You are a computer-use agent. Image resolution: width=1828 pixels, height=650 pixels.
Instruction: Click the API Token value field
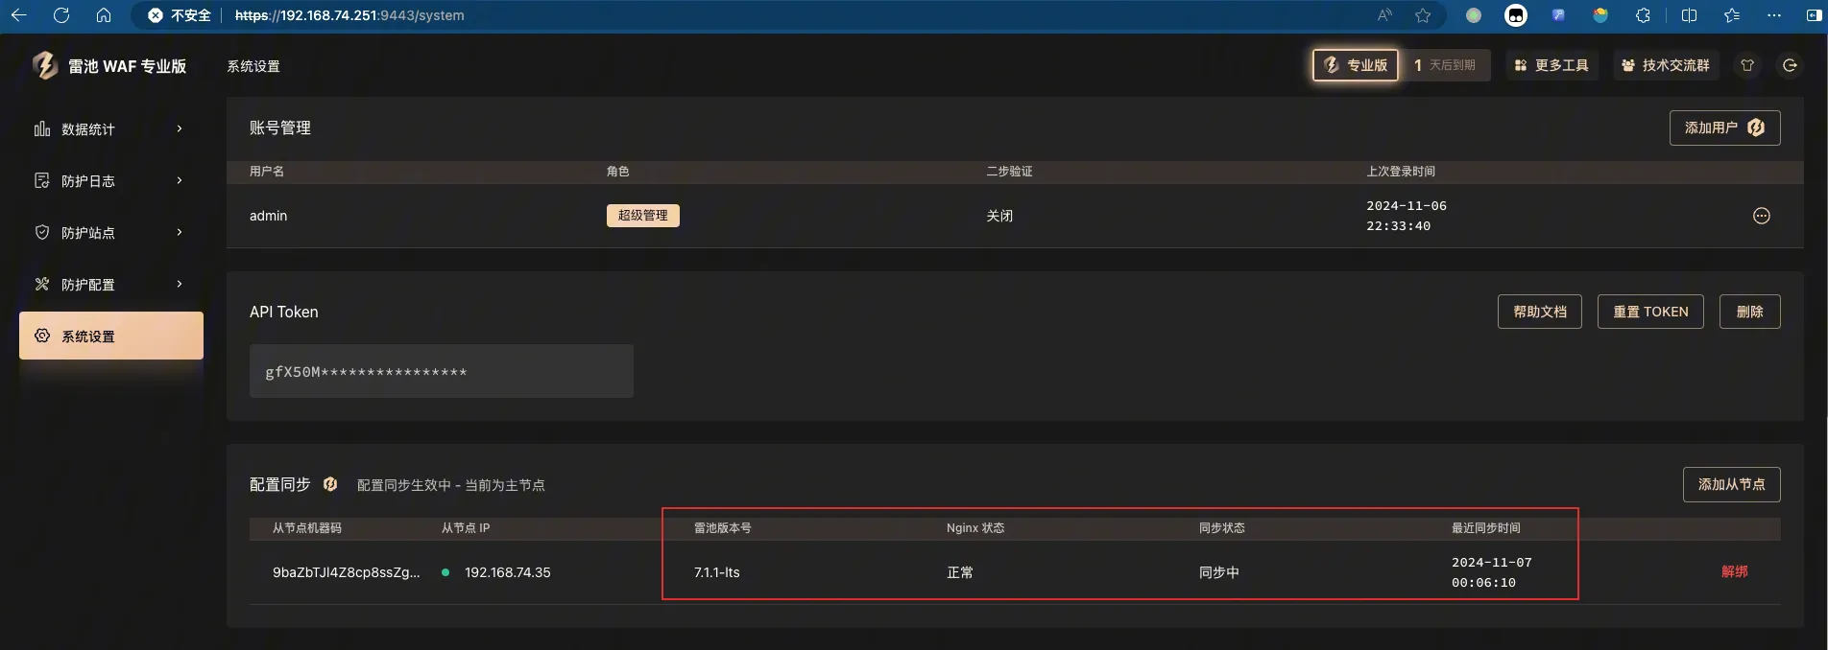tap(441, 372)
